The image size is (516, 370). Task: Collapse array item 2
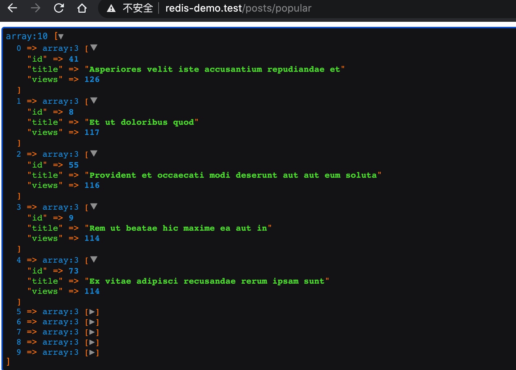pyautogui.click(x=94, y=153)
